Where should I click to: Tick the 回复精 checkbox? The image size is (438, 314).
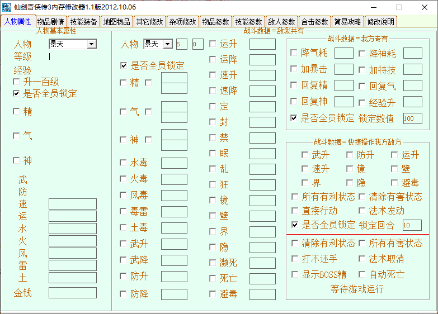pos(294,85)
